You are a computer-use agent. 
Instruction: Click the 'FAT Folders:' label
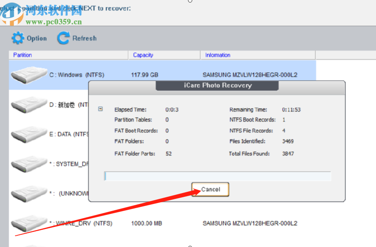pos(129,141)
